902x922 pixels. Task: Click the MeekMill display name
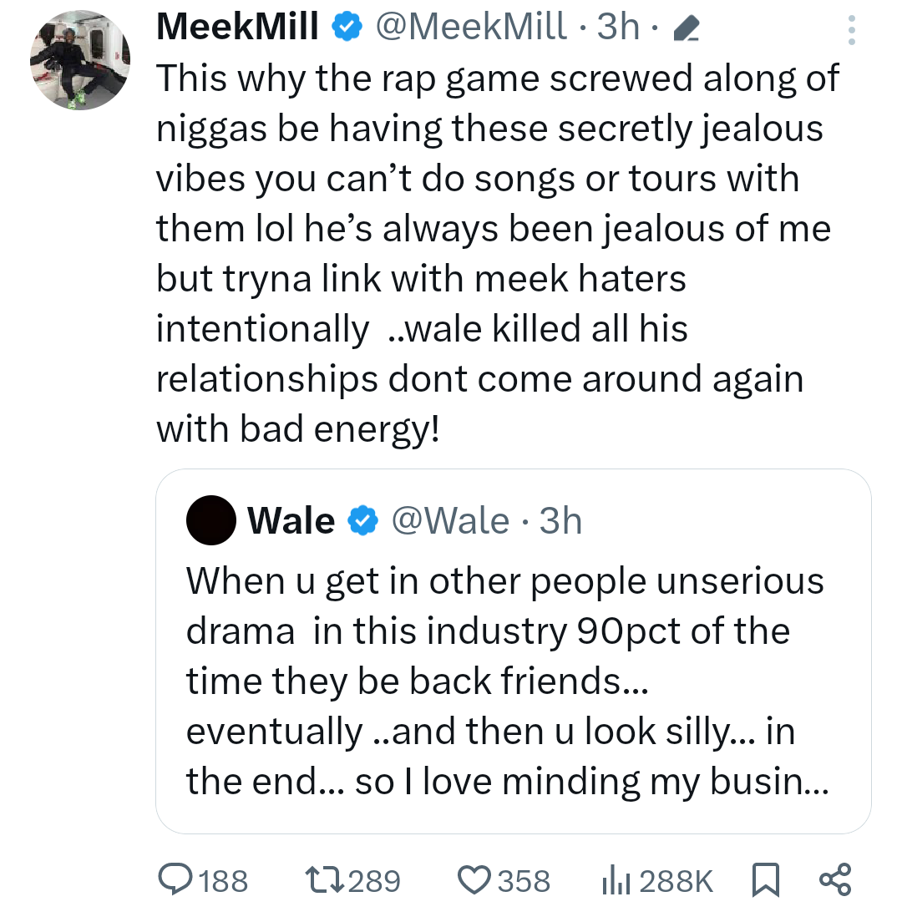pyautogui.click(x=237, y=28)
